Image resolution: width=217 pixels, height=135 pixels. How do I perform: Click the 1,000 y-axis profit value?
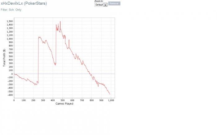10,39
